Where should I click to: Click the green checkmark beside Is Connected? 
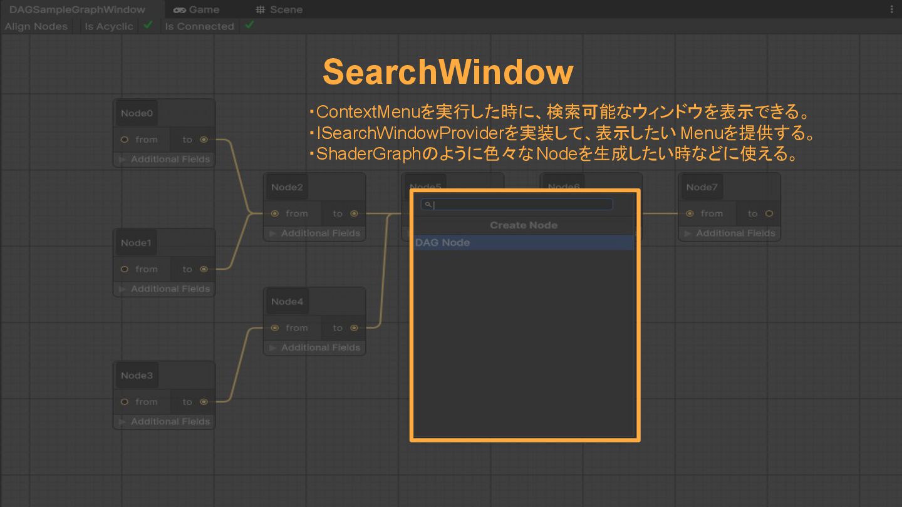[249, 26]
